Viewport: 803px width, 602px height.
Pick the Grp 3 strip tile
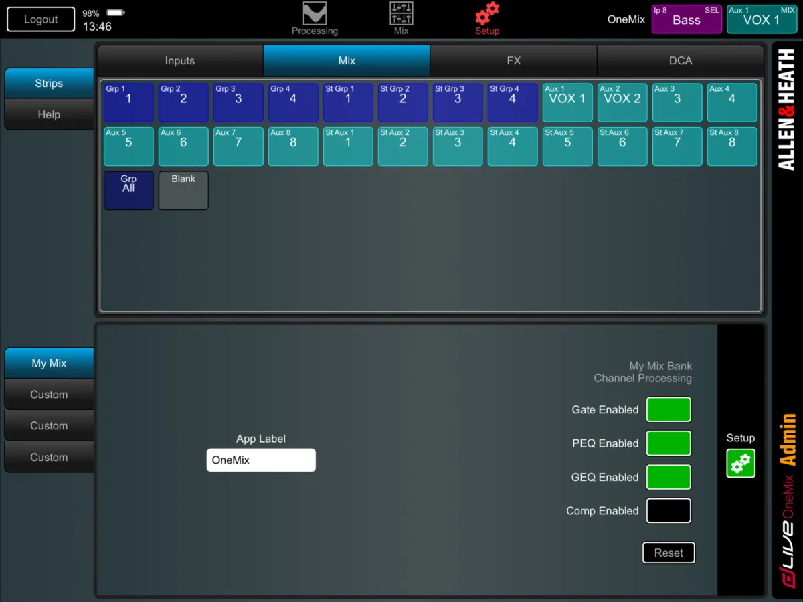pyautogui.click(x=238, y=102)
